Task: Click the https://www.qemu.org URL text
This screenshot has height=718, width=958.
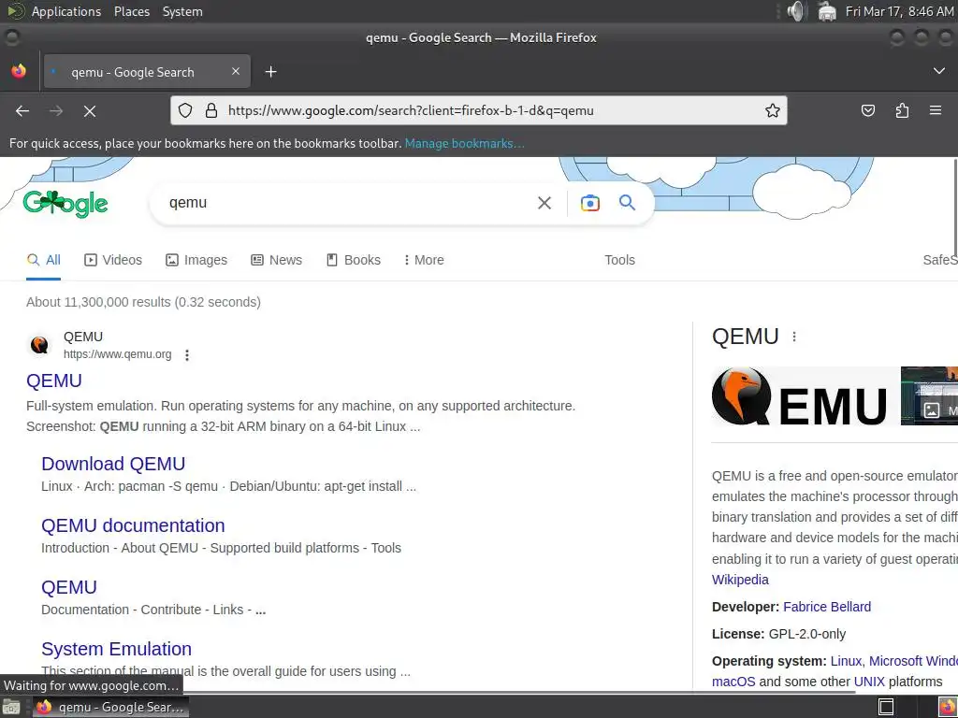Action: pyautogui.click(x=117, y=354)
